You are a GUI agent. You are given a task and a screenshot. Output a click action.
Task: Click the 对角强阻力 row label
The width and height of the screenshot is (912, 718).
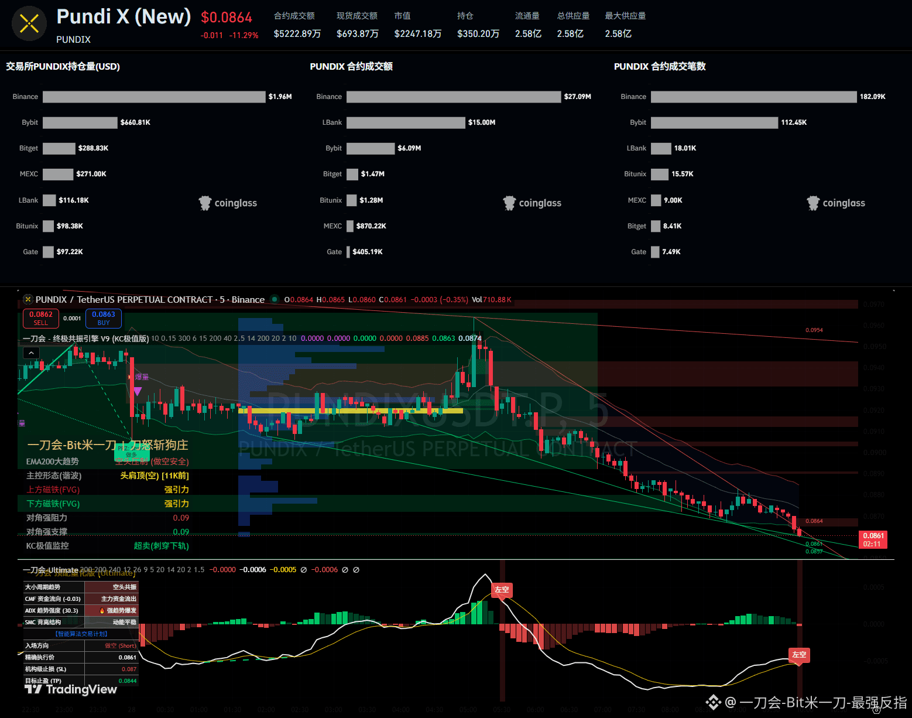point(47,518)
